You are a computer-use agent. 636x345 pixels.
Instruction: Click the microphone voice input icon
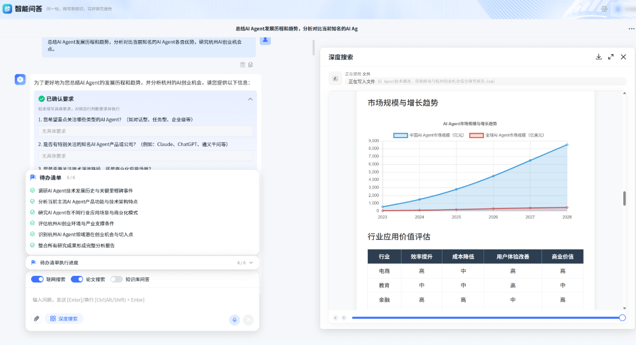click(234, 320)
